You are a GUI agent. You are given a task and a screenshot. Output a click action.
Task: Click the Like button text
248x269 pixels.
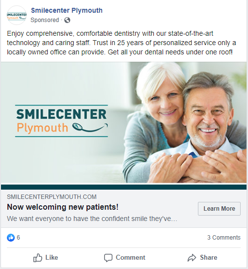tap(52, 258)
